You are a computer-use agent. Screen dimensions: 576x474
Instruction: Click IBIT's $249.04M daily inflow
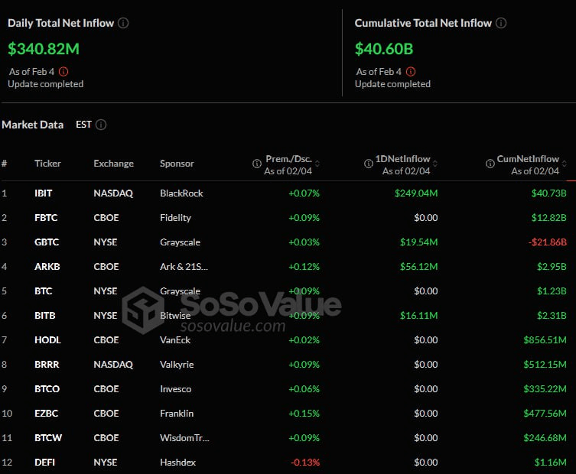coord(416,193)
